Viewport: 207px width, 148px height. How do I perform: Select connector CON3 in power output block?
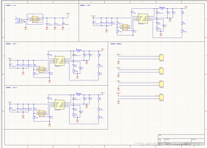click(x=161, y=84)
